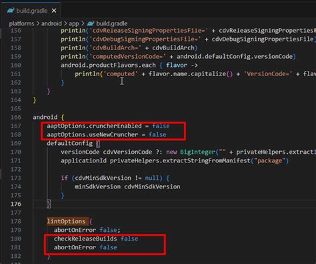Click 'minSdkVersion' on line 174

[97, 186]
